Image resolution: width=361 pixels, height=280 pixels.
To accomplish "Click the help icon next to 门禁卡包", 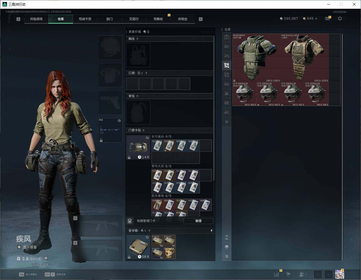I will [x=143, y=130].
